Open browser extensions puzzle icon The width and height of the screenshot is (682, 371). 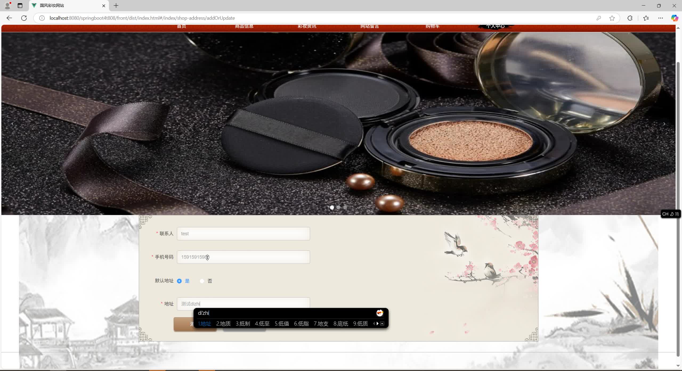tap(630, 18)
